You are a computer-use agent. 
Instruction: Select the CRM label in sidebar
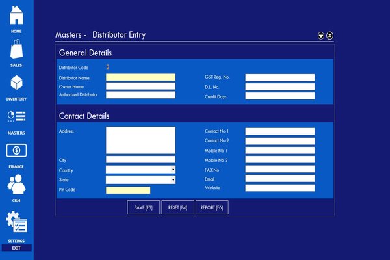[x=16, y=201]
